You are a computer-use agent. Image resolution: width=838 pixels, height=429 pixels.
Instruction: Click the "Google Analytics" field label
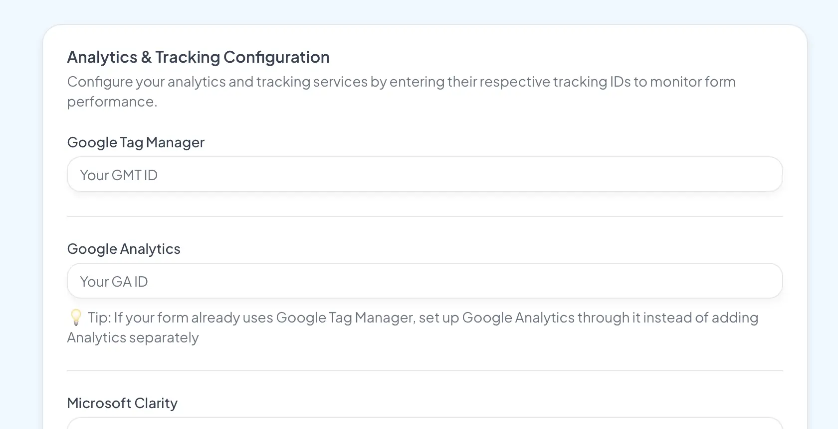coord(124,249)
